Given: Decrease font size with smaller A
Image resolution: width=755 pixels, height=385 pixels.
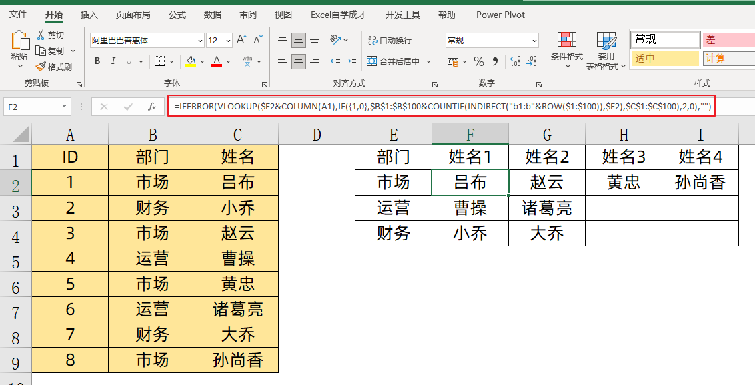Looking at the screenshot, I should click(x=257, y=40).
